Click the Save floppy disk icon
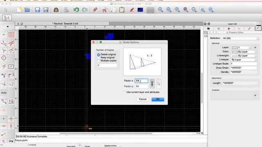The width and height of the screenshot is (262, 147). click(37, 10)
